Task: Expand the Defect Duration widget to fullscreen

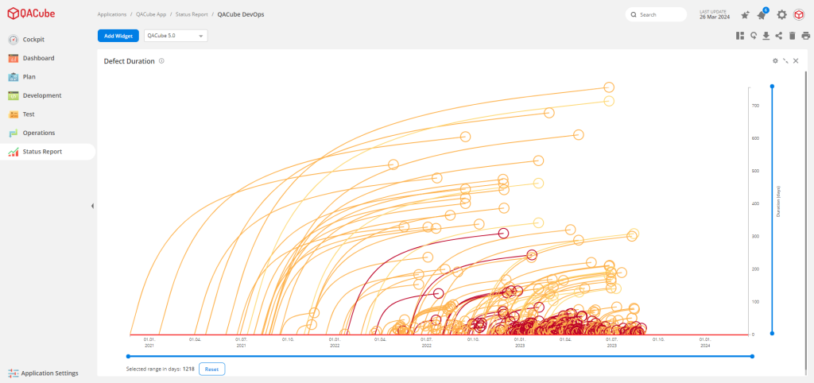Action: pos(785,61)
